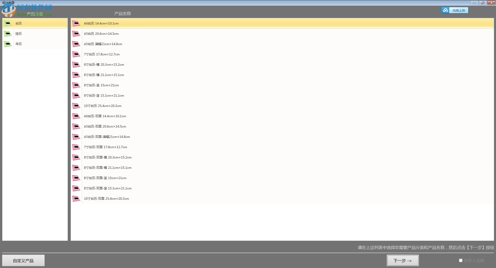Select product text 7寸台历-双面 17.8cm×12.7cm
The width and height of the screenshot is (496, 268).
point(105,147)
